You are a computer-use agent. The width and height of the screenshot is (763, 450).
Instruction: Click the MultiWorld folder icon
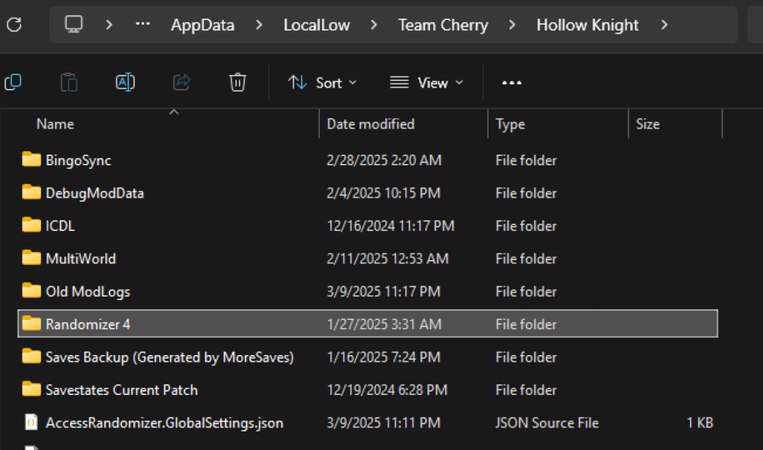pos(31,258)
